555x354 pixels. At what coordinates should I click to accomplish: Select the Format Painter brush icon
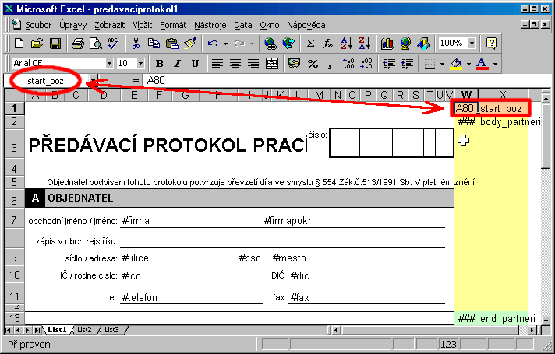coord(190,44)
